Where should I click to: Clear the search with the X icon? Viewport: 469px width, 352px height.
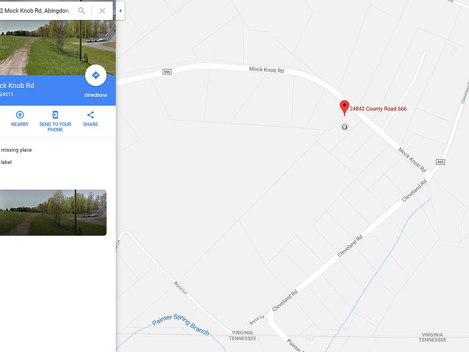click(102, 11)
